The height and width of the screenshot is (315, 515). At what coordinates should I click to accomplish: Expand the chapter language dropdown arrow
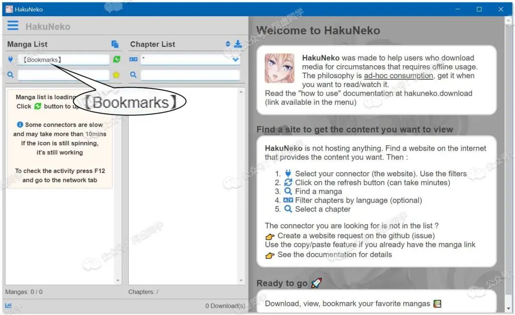tap(236, 60)
